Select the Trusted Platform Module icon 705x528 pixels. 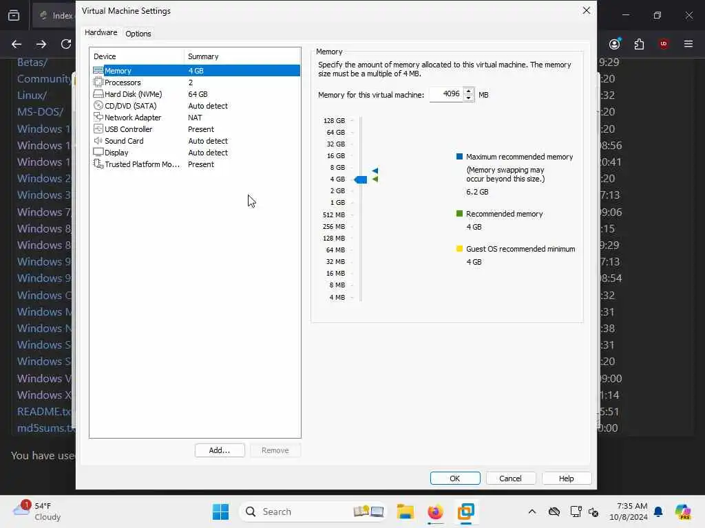98,164
